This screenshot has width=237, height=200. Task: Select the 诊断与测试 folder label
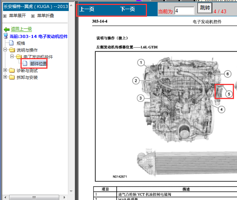pyautogui.click(x=27, y=71)
